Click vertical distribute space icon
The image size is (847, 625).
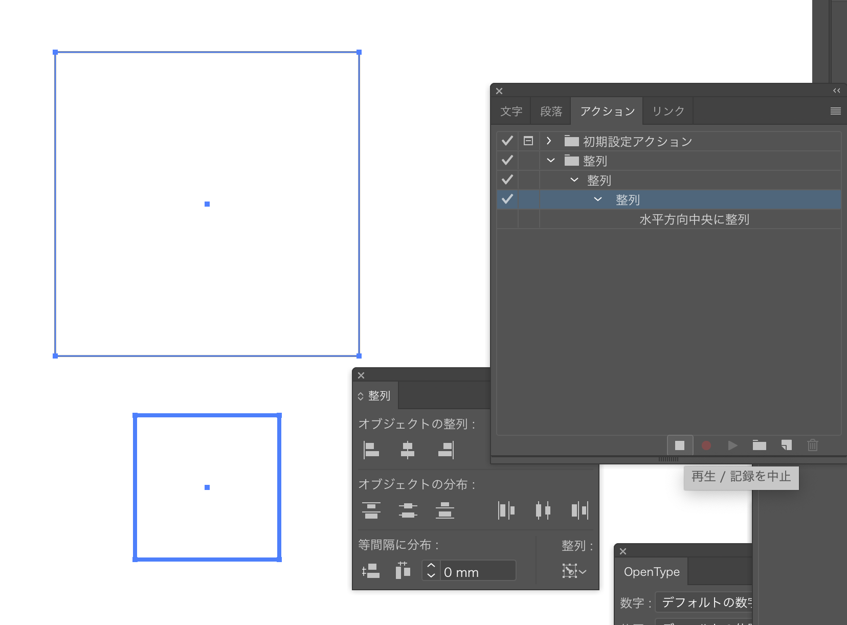pyautogui.click(x=371, y=571)
